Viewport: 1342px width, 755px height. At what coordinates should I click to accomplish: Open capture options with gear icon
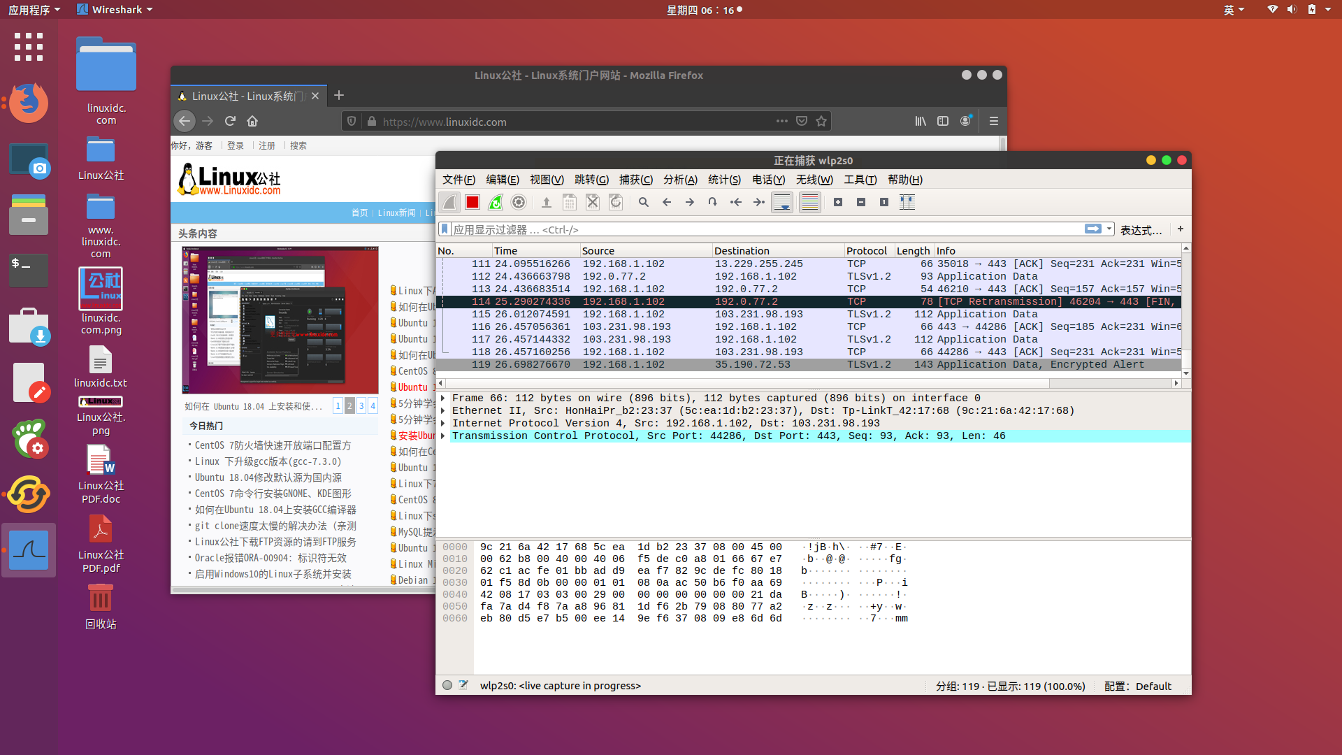519,202
